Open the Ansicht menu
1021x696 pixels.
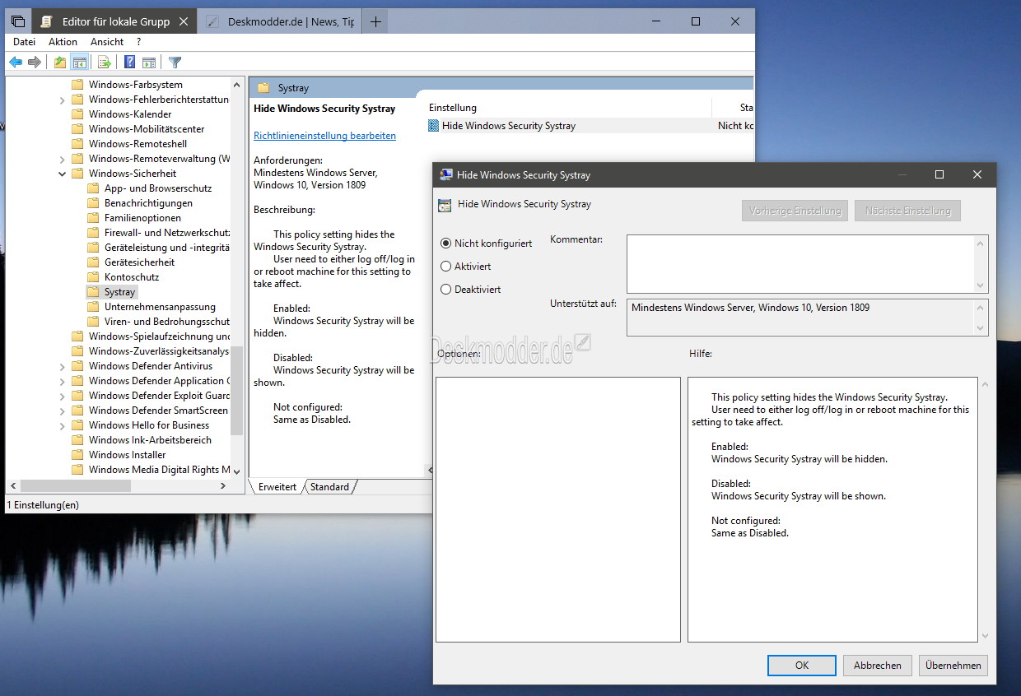(107, 42)
